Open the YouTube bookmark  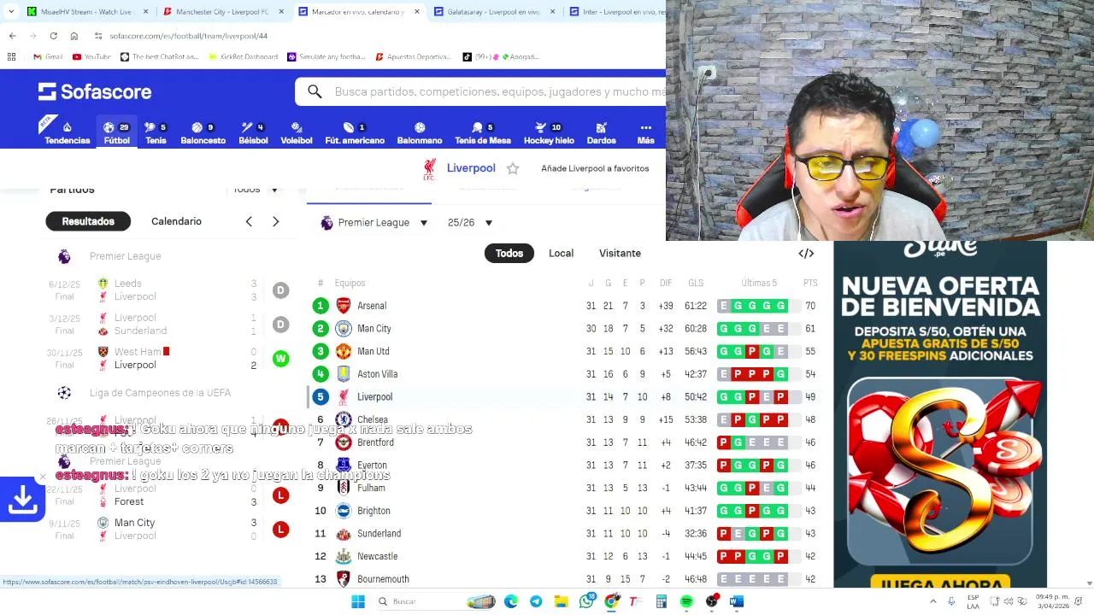click(x=91, y=56)
